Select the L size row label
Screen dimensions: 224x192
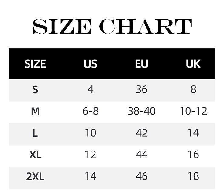click(35, 133)
